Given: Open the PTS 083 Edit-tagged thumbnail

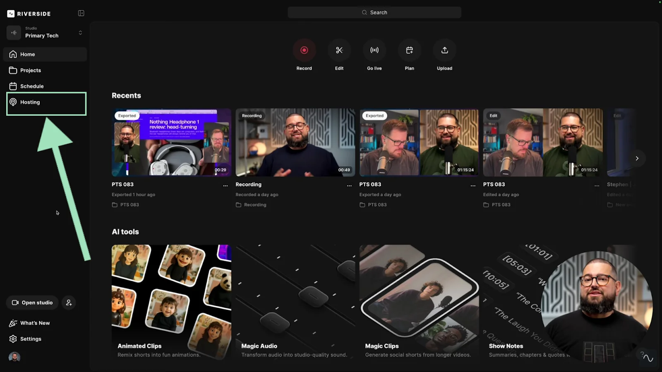Looking at the screenshot, I should tap(543, 142).
